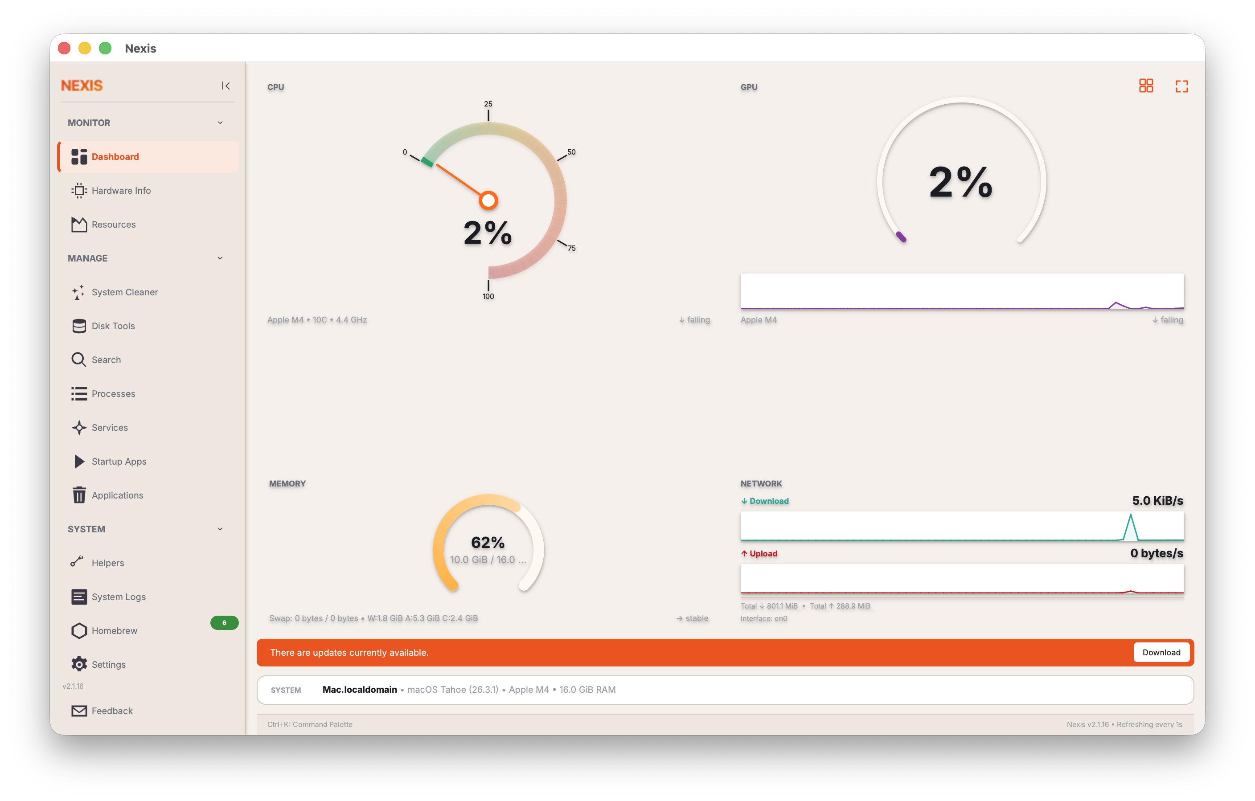Open the Search section
Viewport: 1255px width, 801px height.
pyautogui.click(x=107, y=360)
